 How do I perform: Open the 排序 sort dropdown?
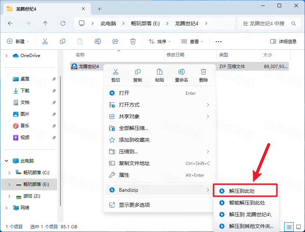(160, 41)
